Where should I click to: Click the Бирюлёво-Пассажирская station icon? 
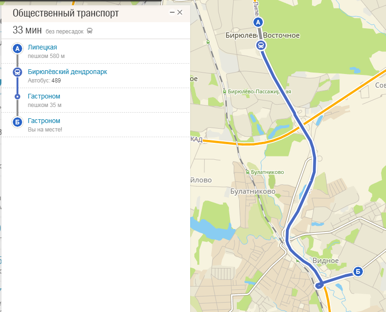[225, 92]
